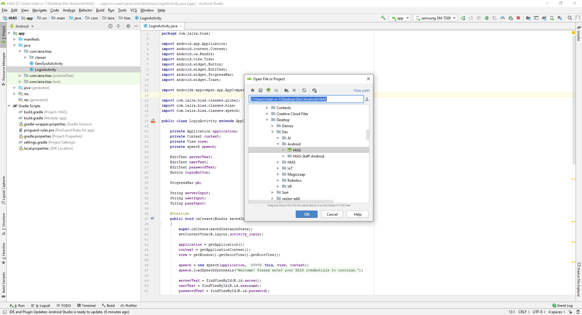Screen dimensions: 582x315
Task: Click Help in Open File dialog
Action: [x=358, y=214]
